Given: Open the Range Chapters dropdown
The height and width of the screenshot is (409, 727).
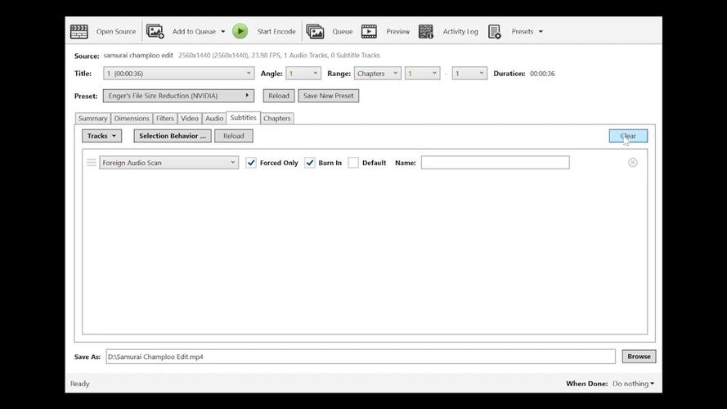Looking at the screenshot, I should tap(378, 74).
